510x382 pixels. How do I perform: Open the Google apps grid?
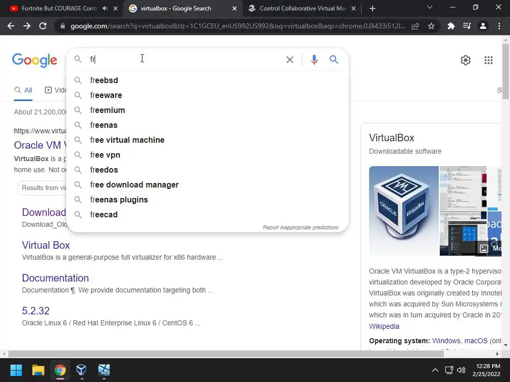coord(489,60)
